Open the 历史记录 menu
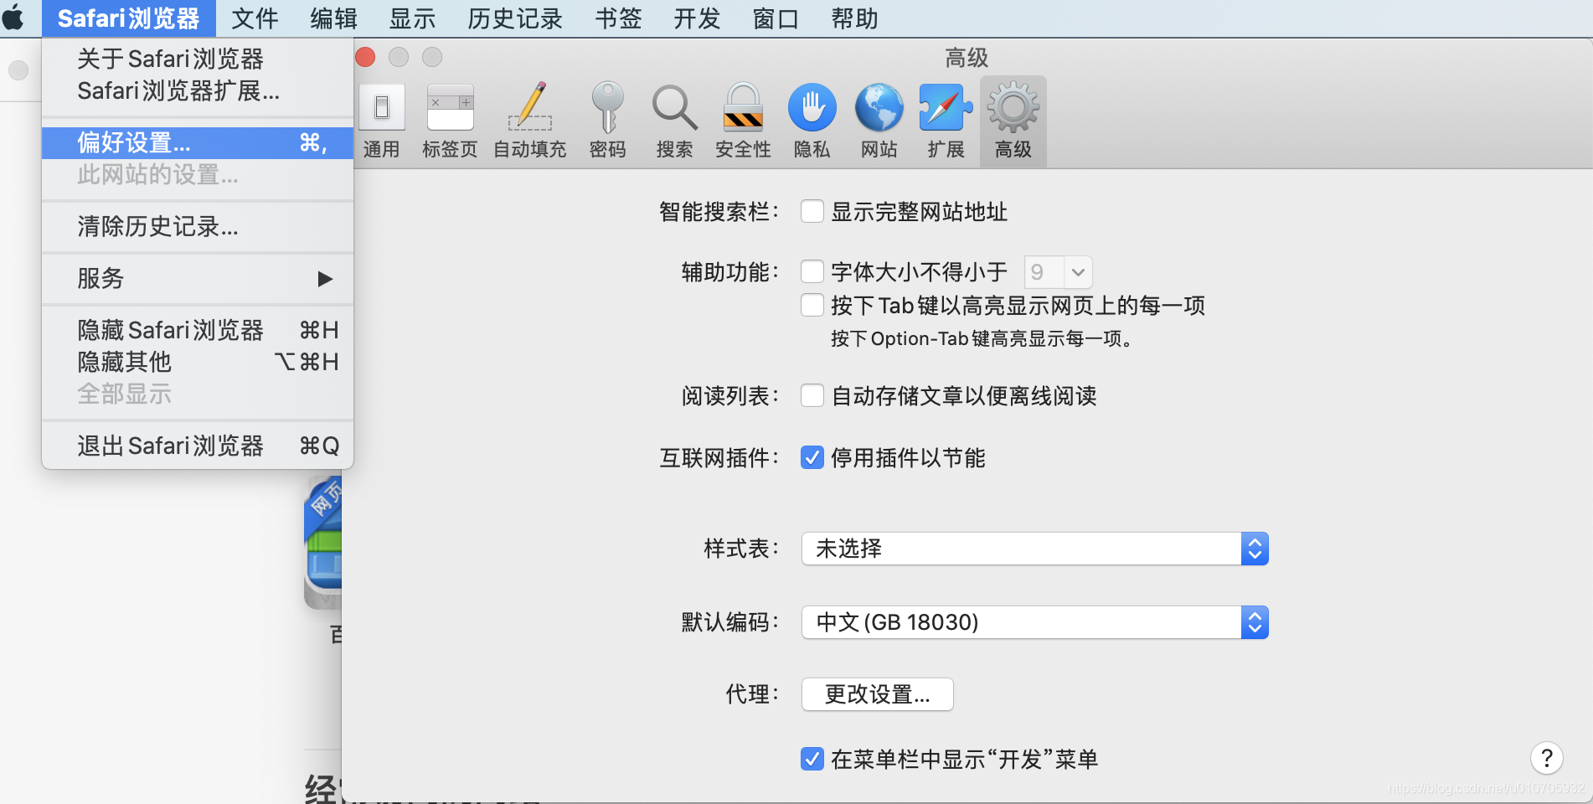 pyautogui.click(x=515, y=18)
